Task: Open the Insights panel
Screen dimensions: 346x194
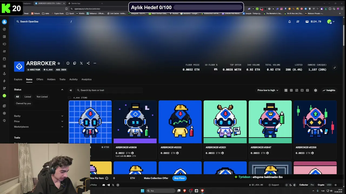Action: point(329,90)
